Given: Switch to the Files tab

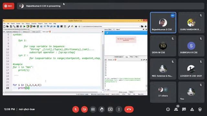Looking at the screenshot, I should click(x=136, y=57).
